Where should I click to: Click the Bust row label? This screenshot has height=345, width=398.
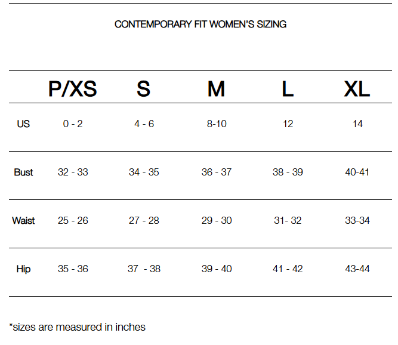click(23, 172)
